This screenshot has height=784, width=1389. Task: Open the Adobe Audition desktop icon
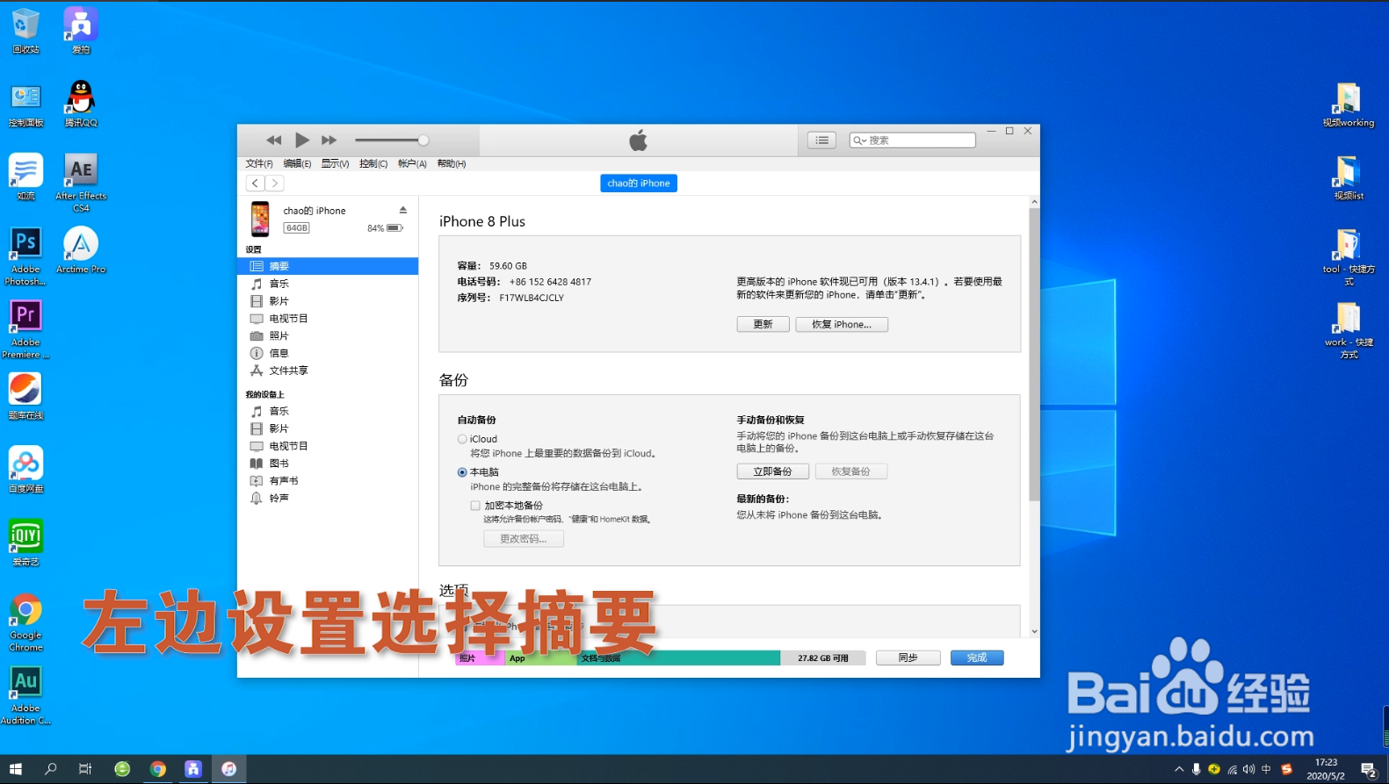click(x=25, y=695)
